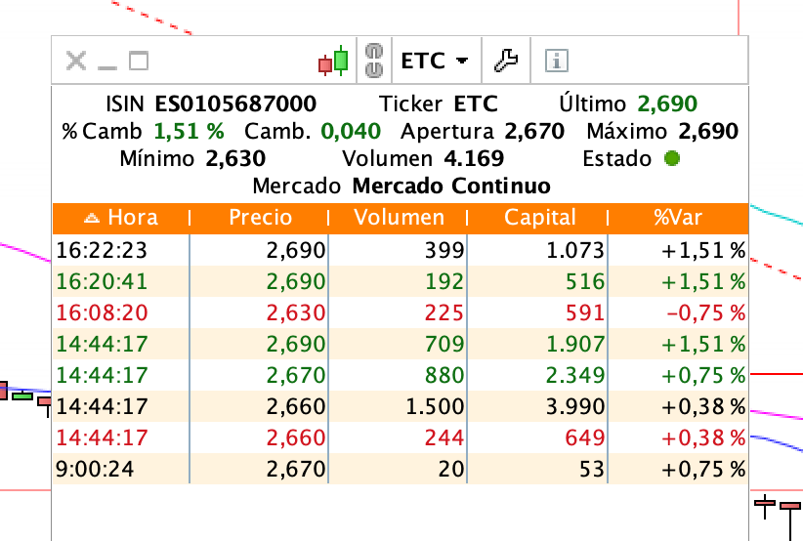The image size is (803, 541).
Task: Click the Mercado Continuo market label
Action: [451, 186]
